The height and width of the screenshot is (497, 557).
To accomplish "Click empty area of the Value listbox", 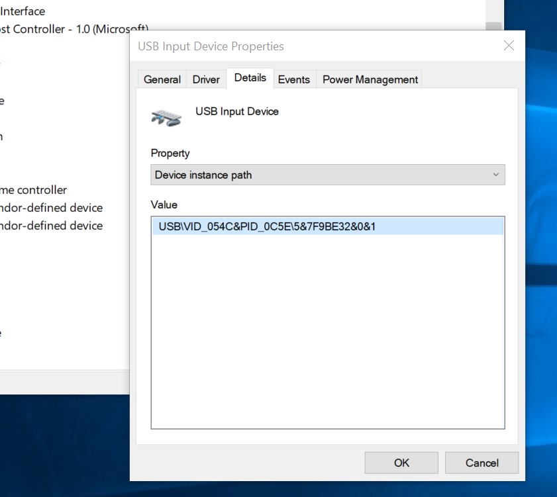I will tap(328, 330).
